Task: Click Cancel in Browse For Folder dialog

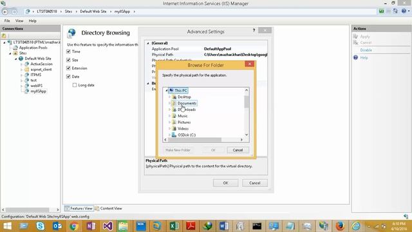Action: point(238,150)
